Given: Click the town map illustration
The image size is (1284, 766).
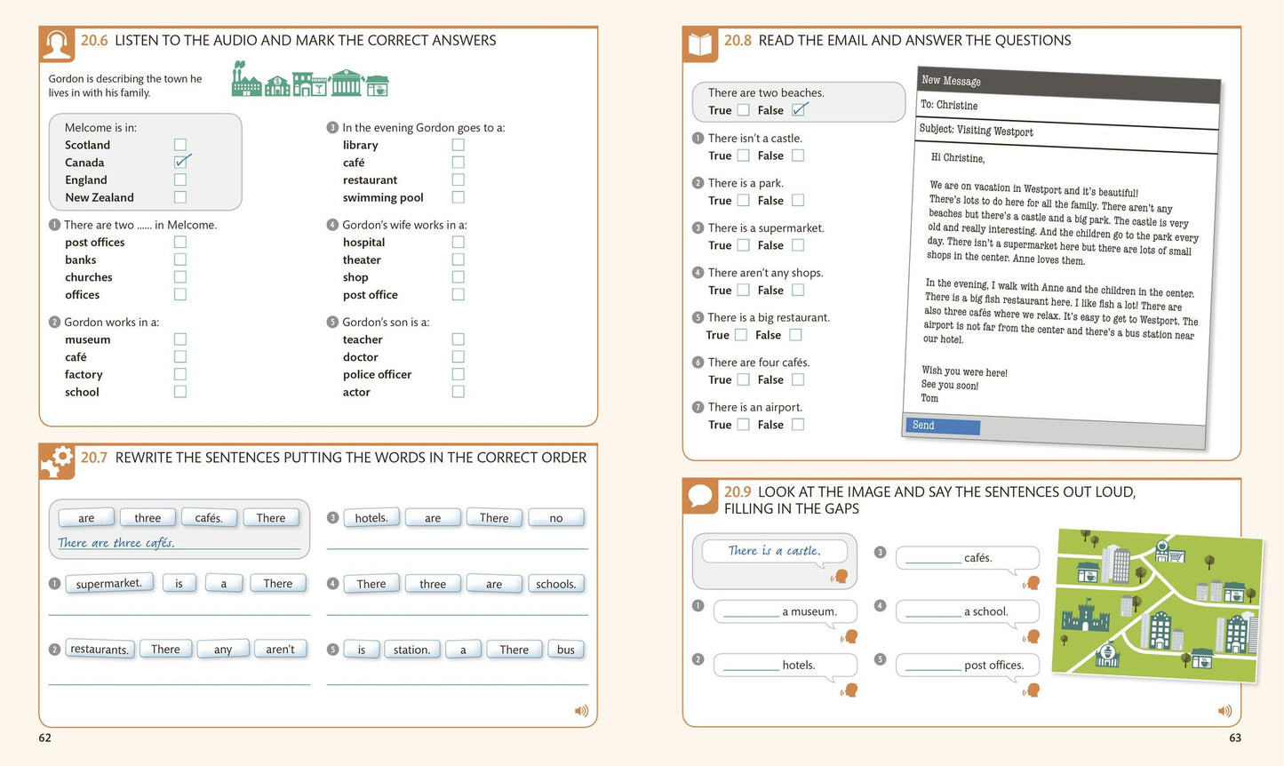Looking at the screenshot, I should coord(1157,606).
